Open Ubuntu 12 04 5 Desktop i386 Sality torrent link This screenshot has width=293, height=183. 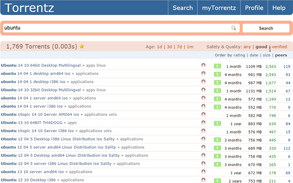pos(58,139)
